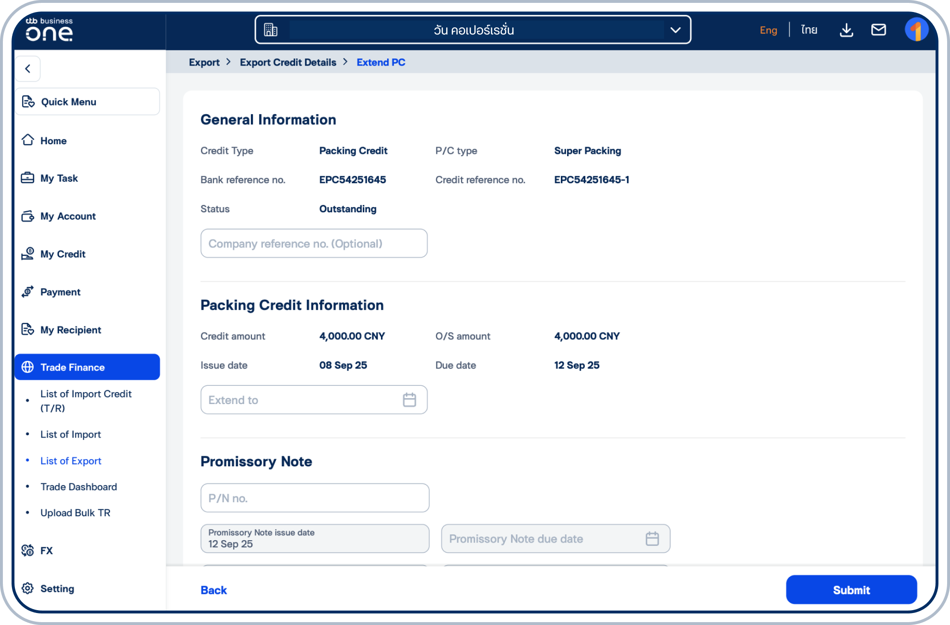Image resolution: width=950 pixels, height=625 pixels.
Task: Click the FX sidebar icon
Action: click(x=28, y=550)
